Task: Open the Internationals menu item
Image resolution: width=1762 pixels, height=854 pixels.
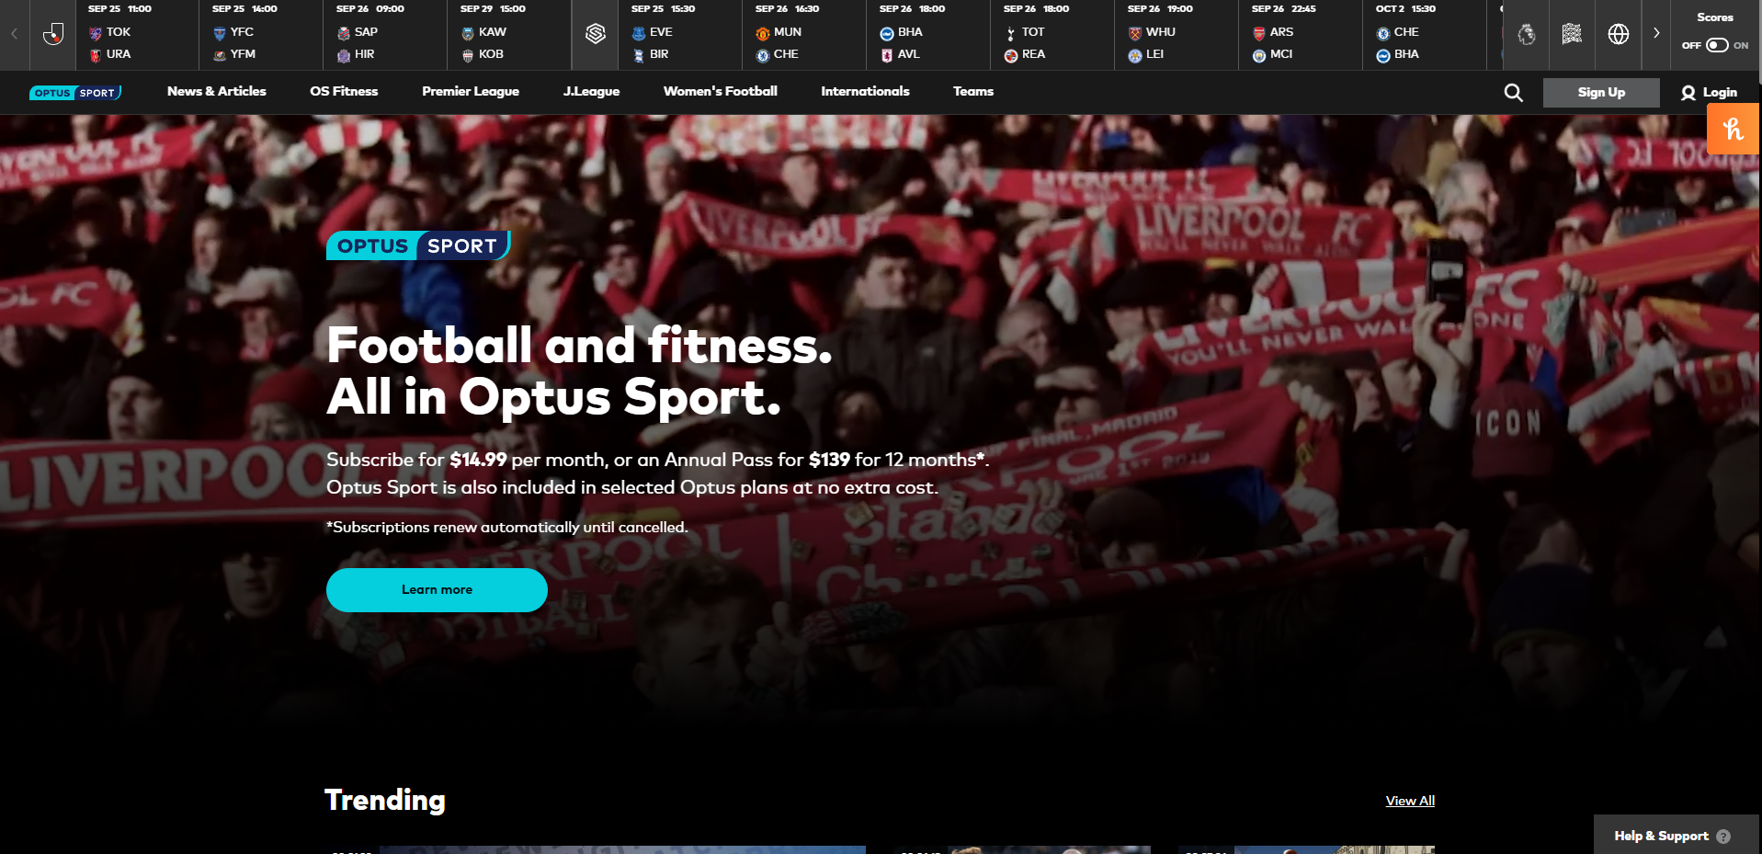Action: pos(865,91)
